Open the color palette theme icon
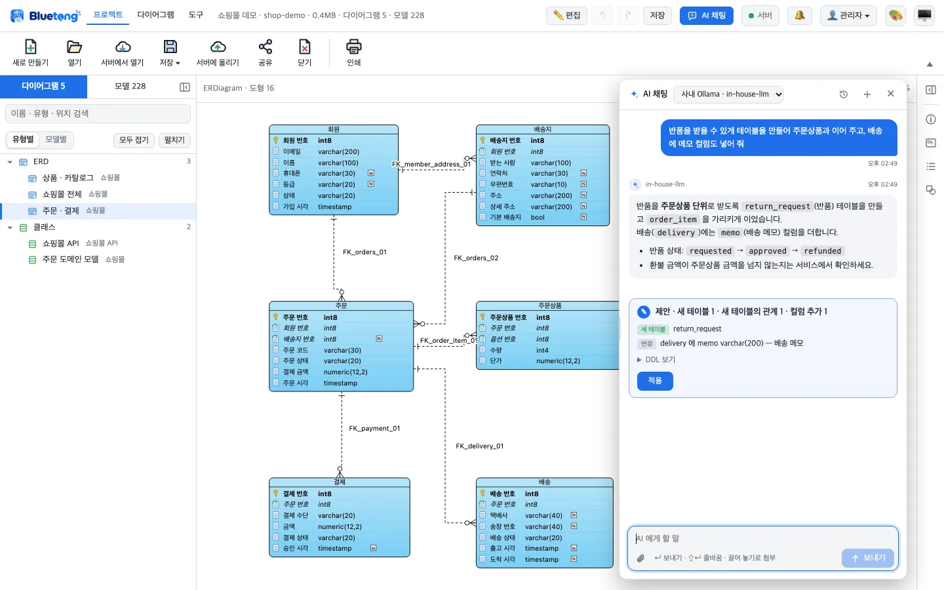The width and height of the screenshot is (944, 590). click(x=895, y=15)
